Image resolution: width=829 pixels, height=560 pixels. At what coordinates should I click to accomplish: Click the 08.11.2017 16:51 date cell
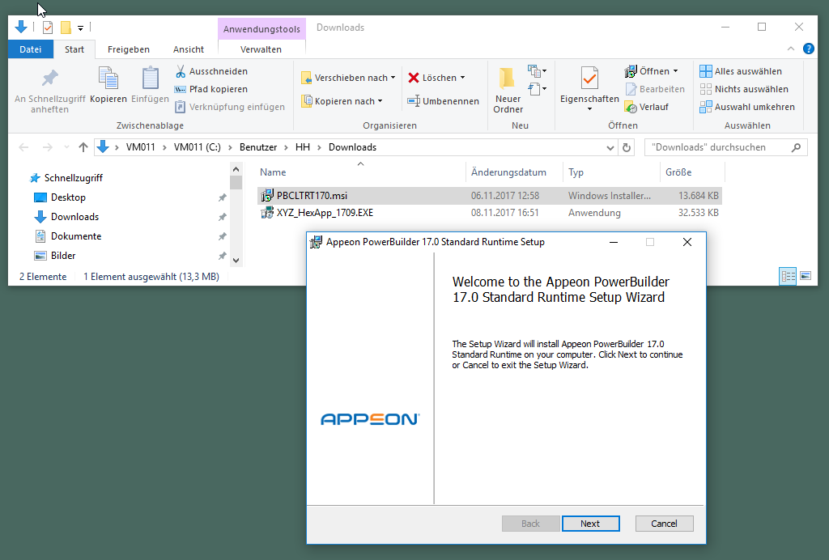tap(505, 213)
